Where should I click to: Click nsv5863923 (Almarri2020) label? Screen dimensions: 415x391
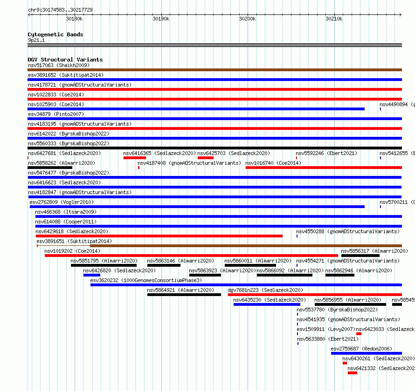[x=222, y=270]
